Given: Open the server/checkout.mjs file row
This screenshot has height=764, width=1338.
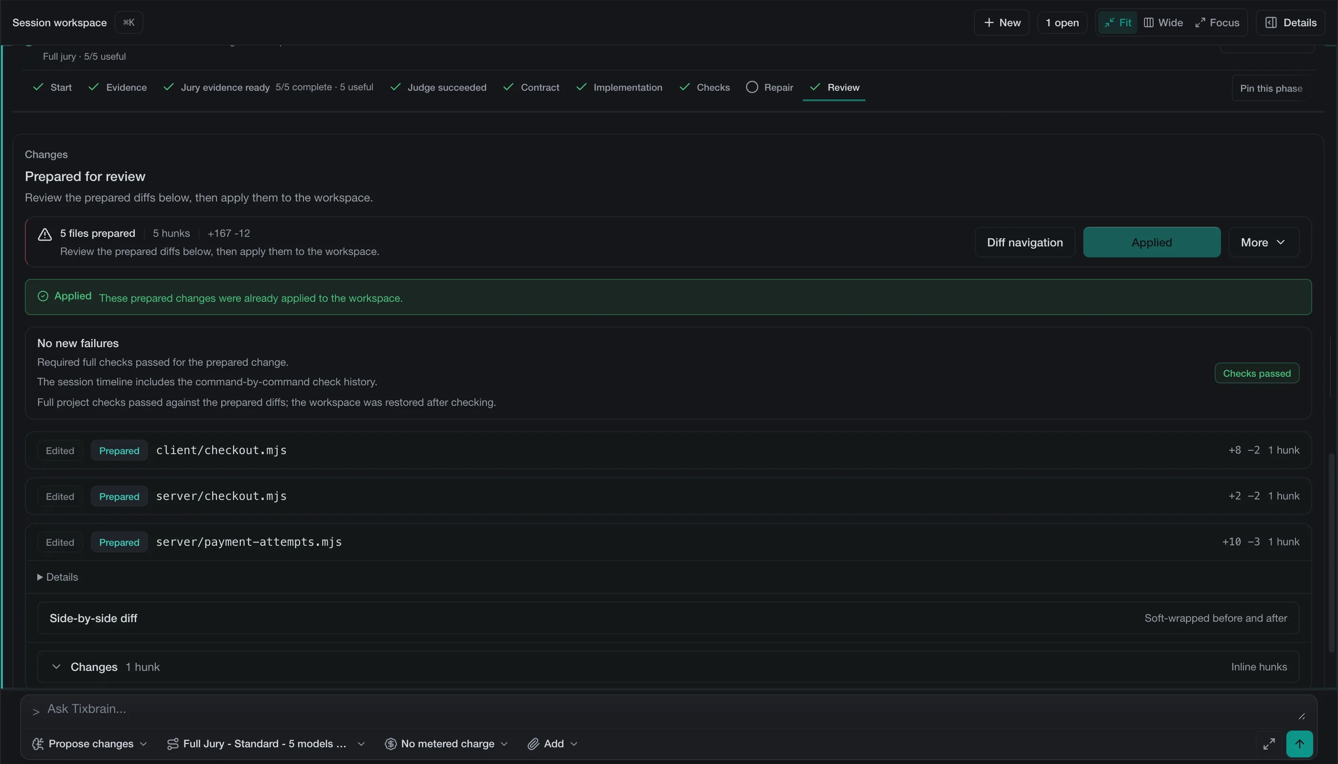Looking at the screenshot, I should [668, 496].
